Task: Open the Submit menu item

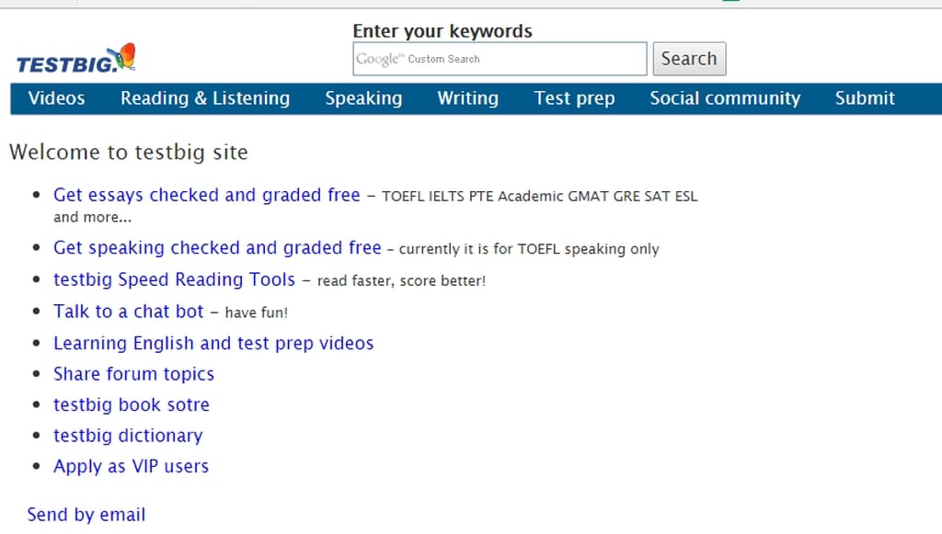Action: [865, 98]
